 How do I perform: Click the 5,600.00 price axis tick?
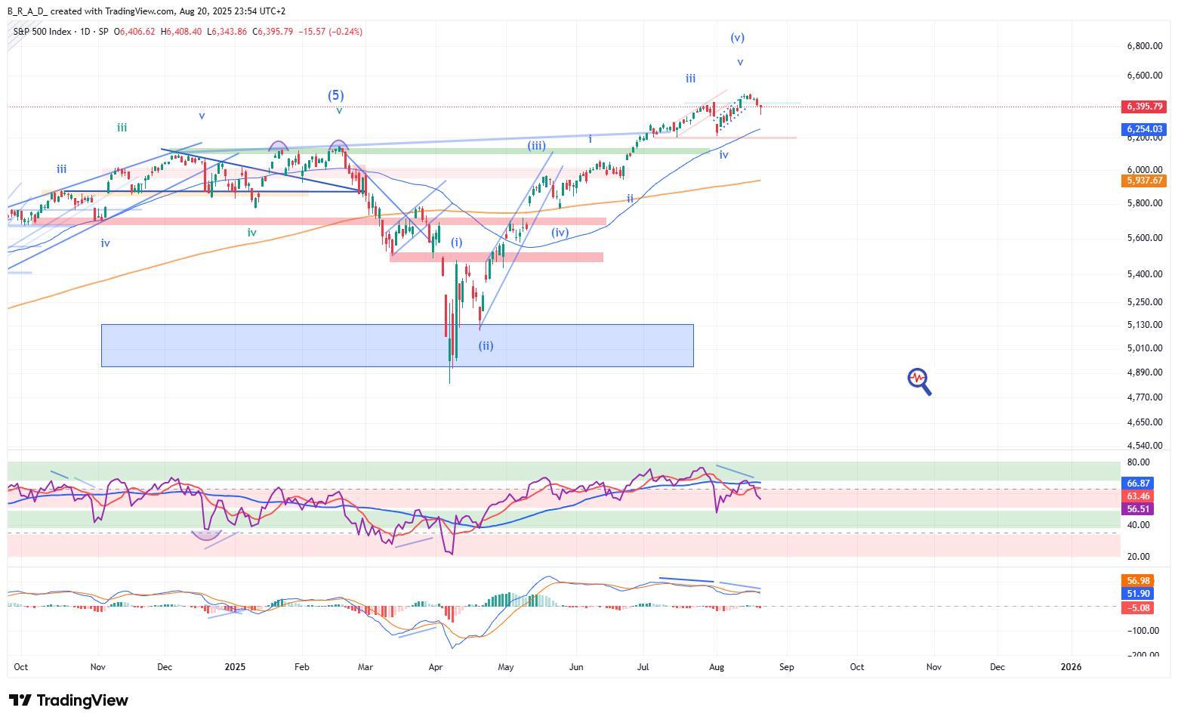point(1144,238)
